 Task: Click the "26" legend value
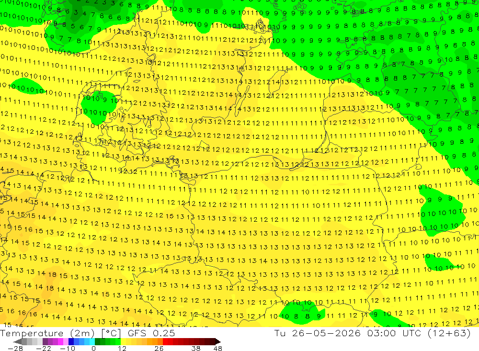point(159,348)
